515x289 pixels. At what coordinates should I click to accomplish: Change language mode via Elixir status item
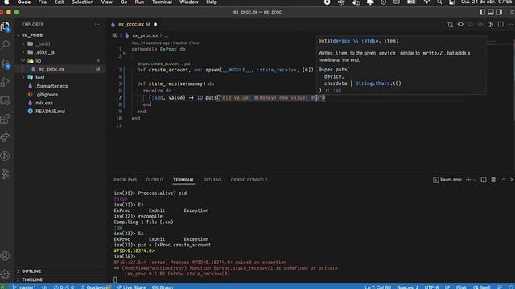(461, 287)
